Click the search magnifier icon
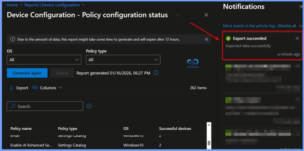The width and height of the screenshot is (304, 151). [x=13, y=106]
